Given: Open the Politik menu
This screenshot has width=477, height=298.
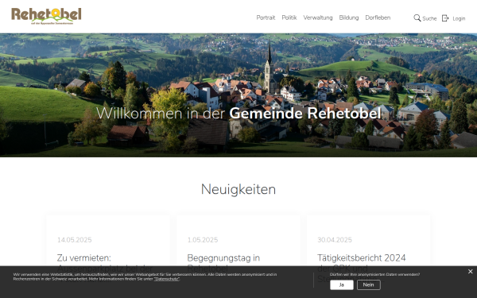Looking at the screenshot, I should [x=289, y=17].
